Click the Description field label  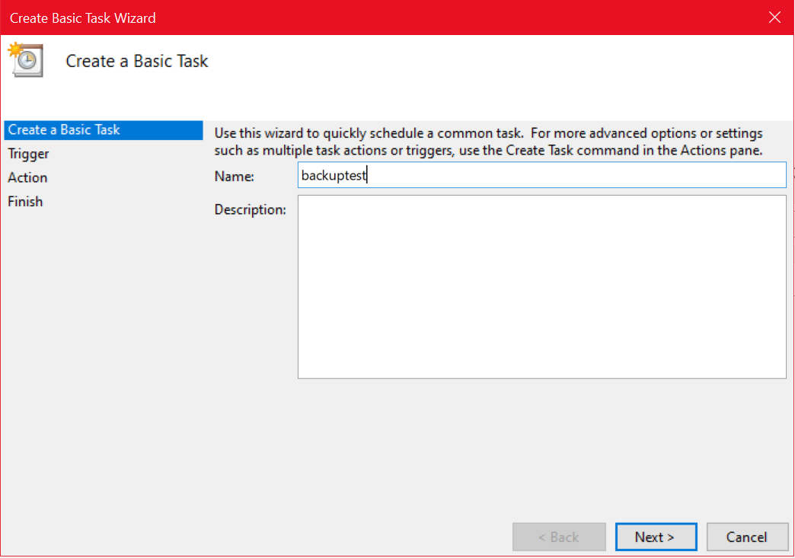click(x=251, y=209)
